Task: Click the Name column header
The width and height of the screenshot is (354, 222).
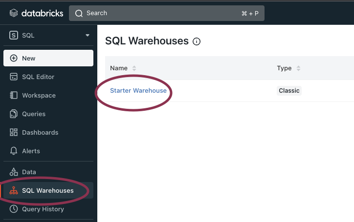Action: pyautogui.click(x=119, y=68)
